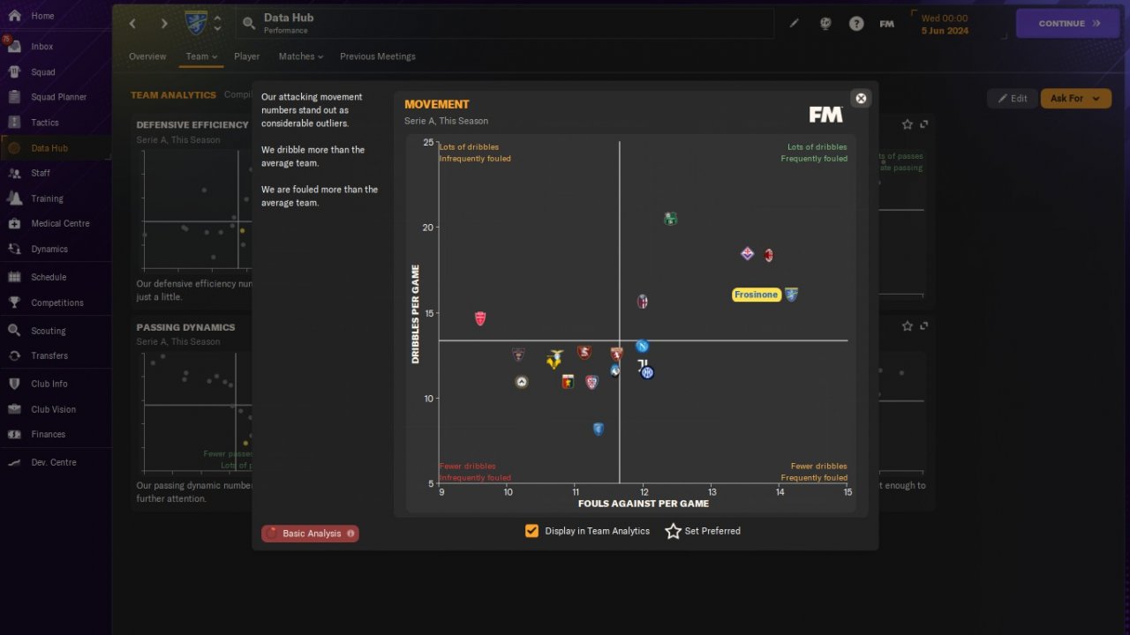The height and width of the screenshot is (635, 1130).
Task: Click the Monza badge on the chart
Action: point(480,318)
